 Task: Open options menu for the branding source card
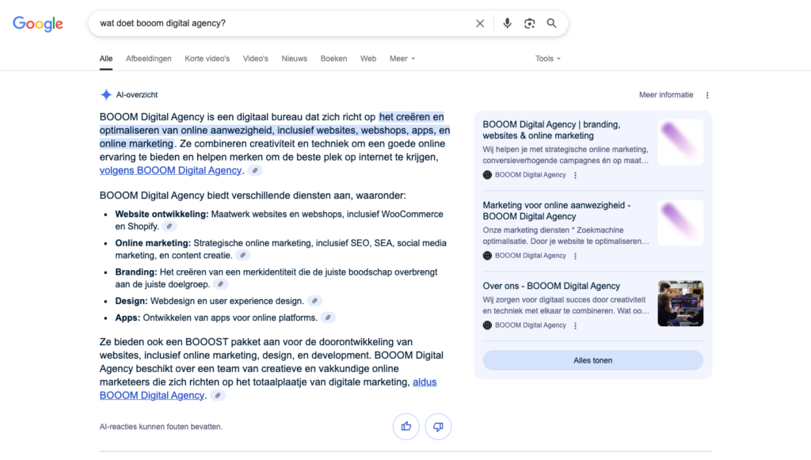click(575, 175)
